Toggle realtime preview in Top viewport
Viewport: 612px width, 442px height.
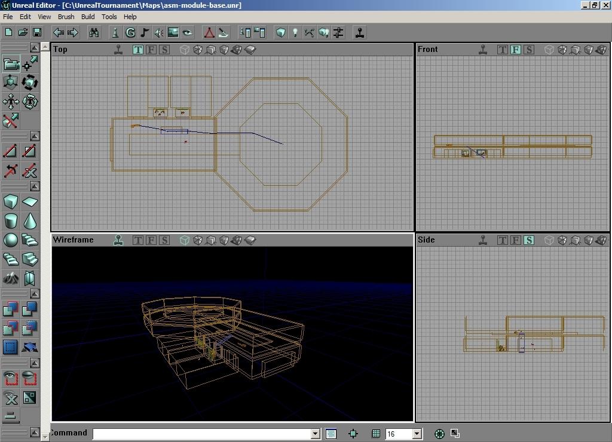[119, 50]
